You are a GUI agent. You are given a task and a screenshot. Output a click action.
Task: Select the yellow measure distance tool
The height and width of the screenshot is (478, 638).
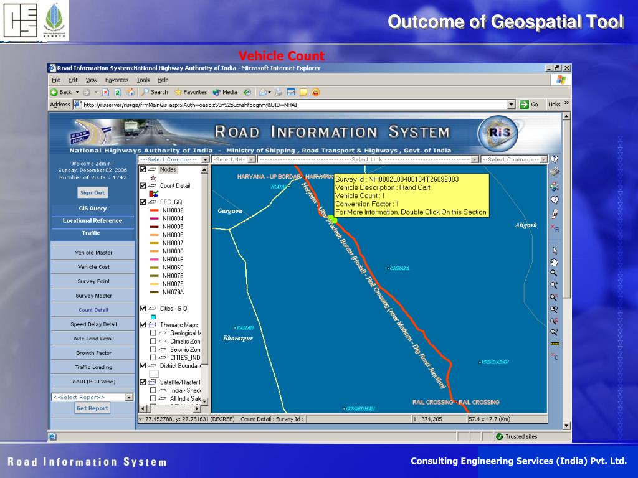[555, 344]
